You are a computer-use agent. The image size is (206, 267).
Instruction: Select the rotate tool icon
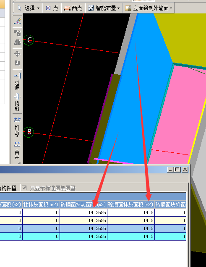point(17,63)
